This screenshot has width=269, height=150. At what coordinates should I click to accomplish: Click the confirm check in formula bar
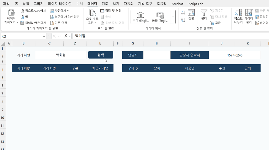click(x=60, y=36)
